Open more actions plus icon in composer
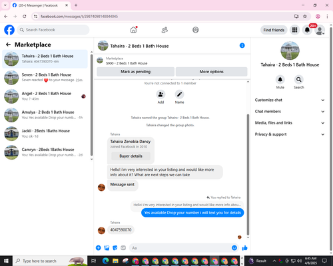 click(99, 248)
